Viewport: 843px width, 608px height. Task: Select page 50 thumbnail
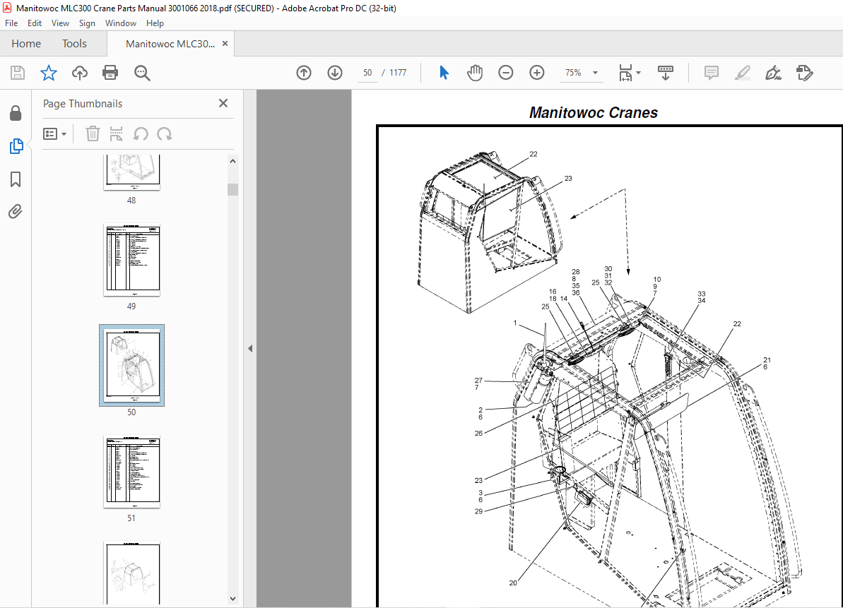131,365
